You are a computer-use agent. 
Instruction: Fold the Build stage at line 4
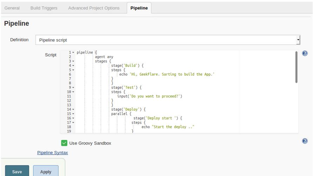click(73, 66)
